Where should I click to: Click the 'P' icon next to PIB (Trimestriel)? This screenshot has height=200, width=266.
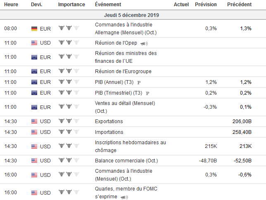[147, 93]
